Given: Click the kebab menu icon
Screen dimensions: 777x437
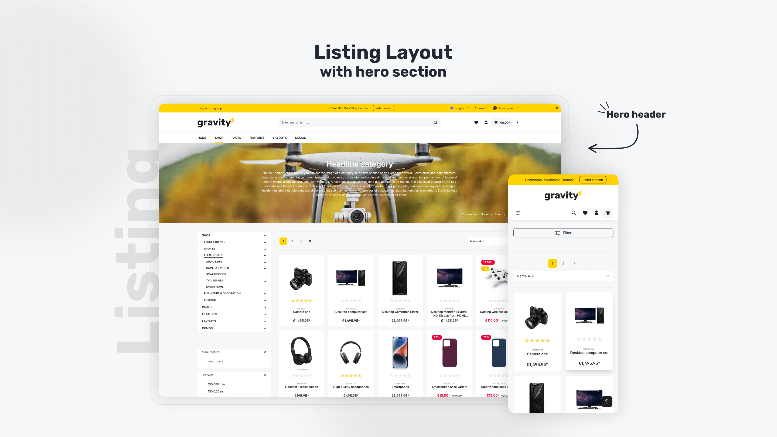Looking at the screenshot, I should [517, 122].
